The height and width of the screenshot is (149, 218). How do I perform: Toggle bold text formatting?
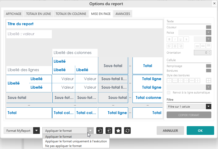169,39
